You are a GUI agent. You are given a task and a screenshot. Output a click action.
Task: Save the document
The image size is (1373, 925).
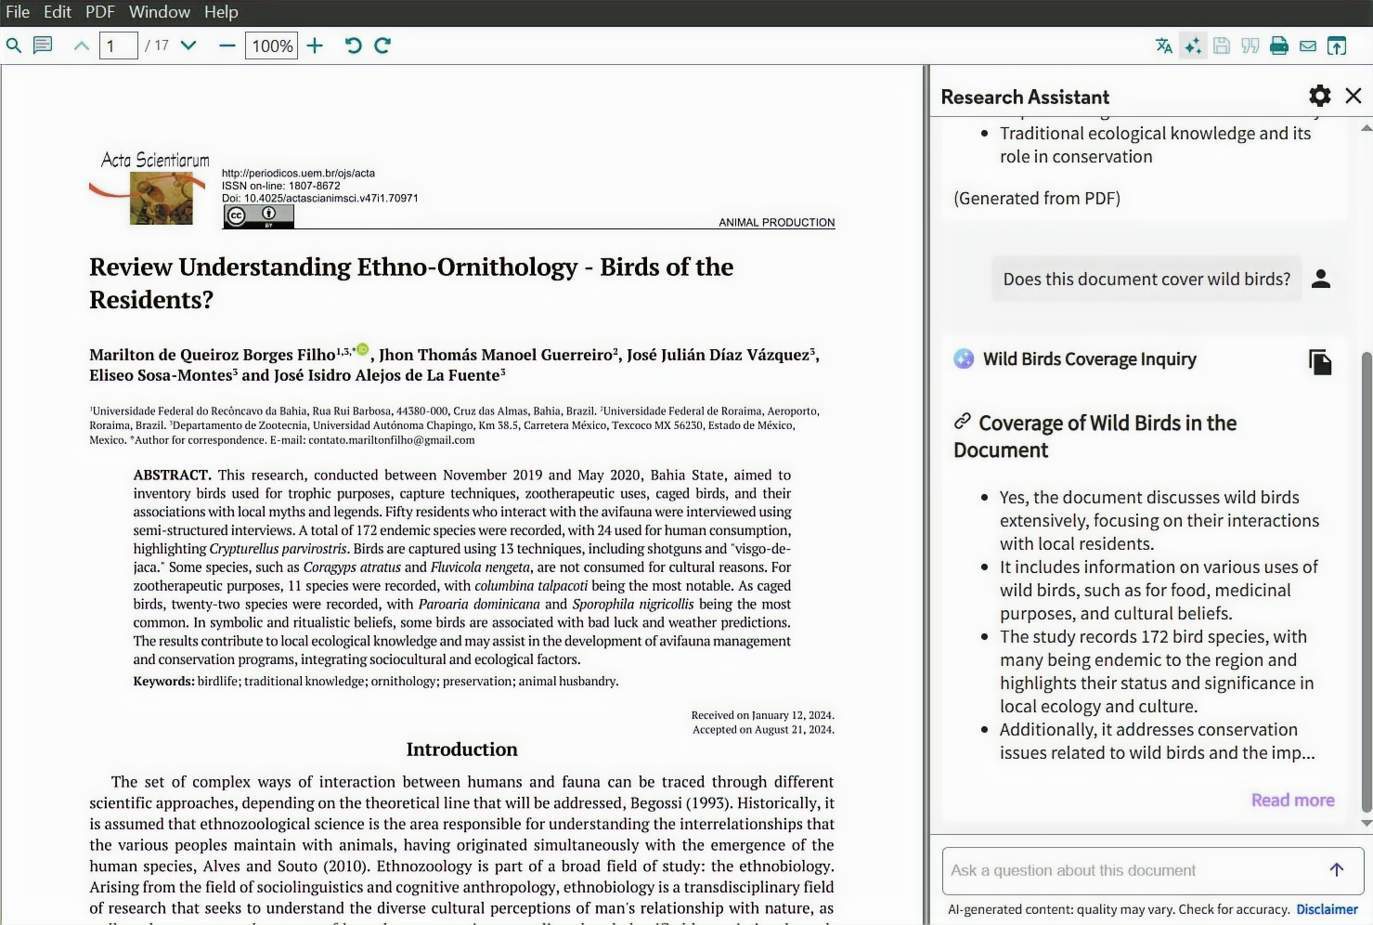point(1222,45)
